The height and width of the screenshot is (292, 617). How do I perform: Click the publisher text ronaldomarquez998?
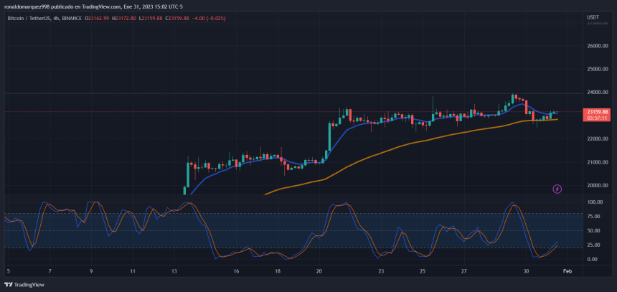pos(27,6)
